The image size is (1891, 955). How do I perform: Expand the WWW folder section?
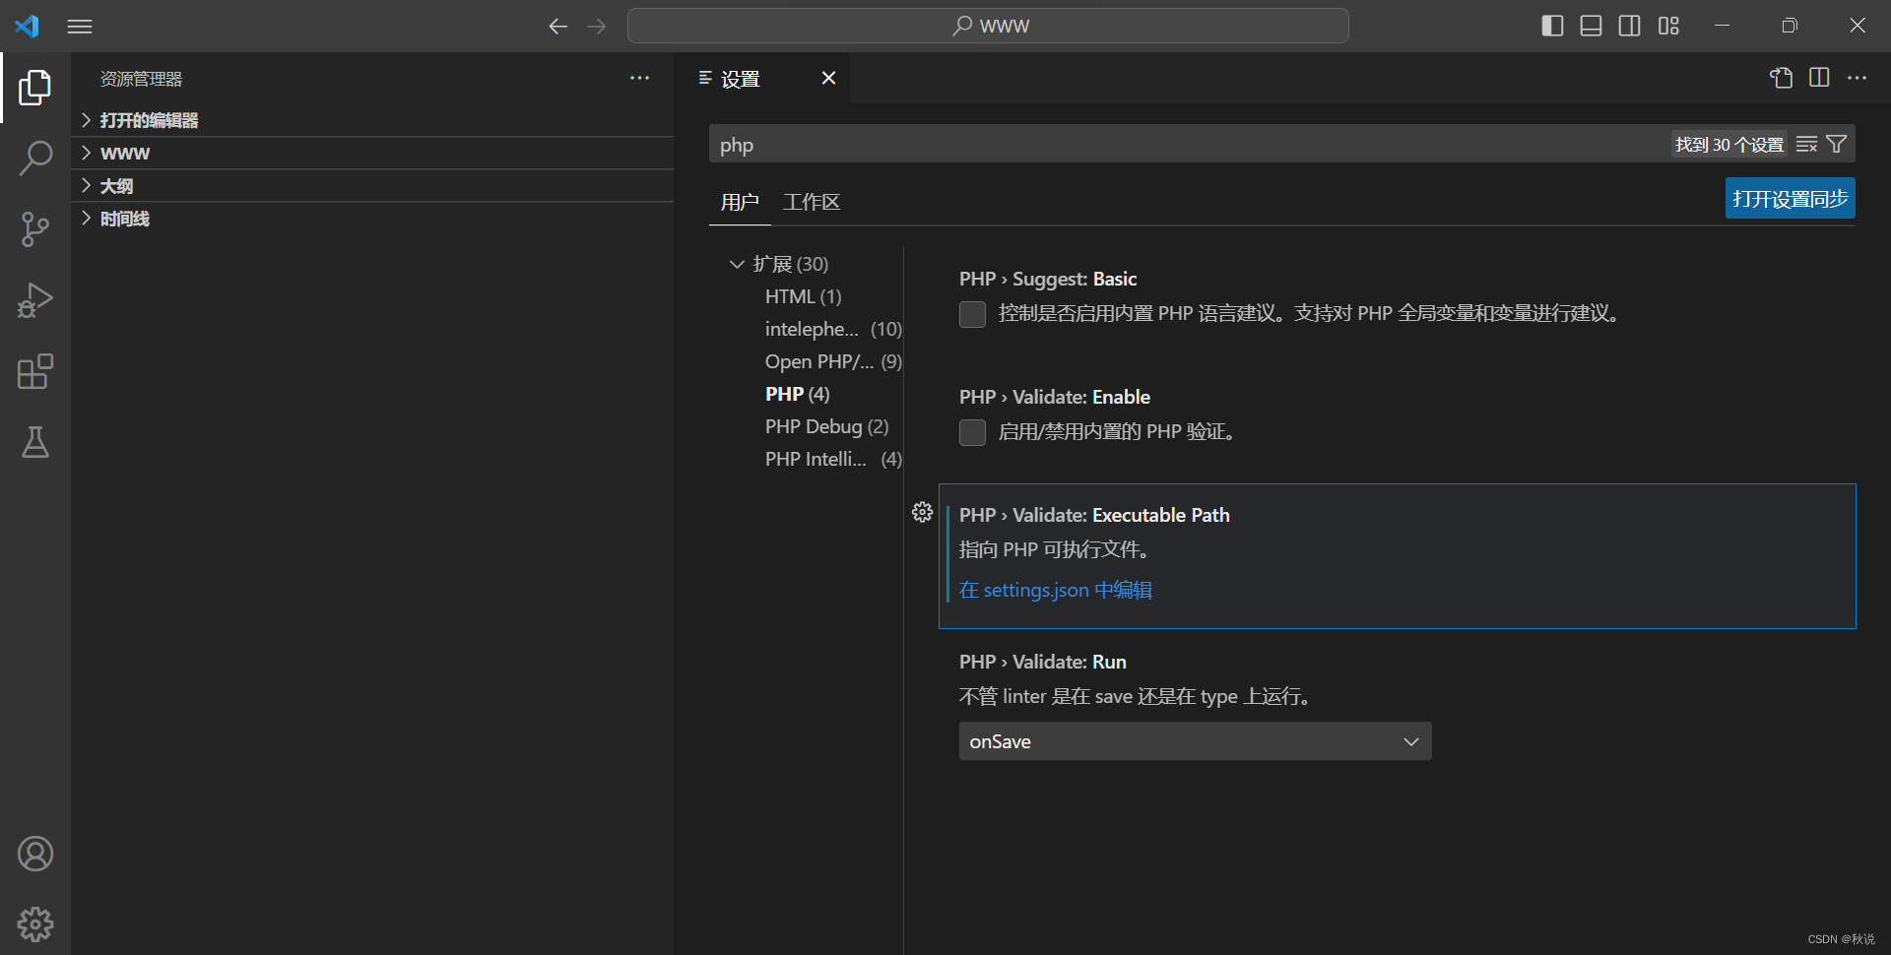pos(372,153)
